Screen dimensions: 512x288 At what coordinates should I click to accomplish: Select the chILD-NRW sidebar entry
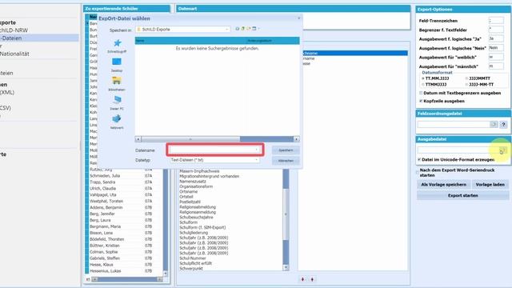point(14,30)
